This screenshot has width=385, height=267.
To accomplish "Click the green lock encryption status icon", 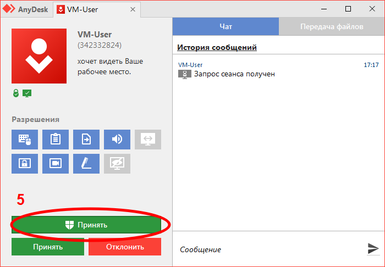I will click(16, 93).
